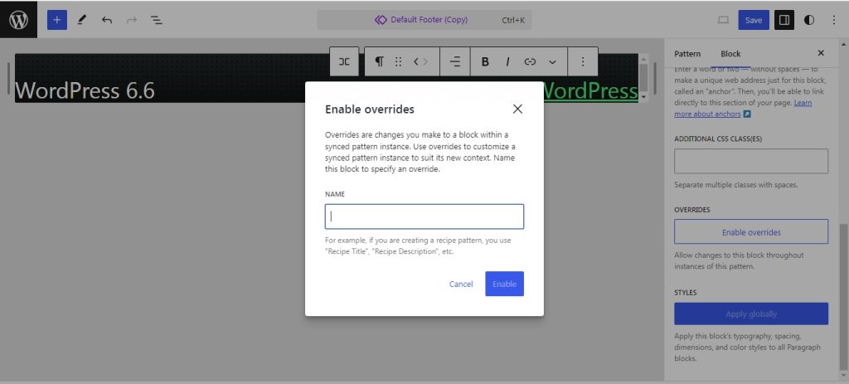Click the Paragraph block type icon
The width and height of the screenshot is (849, 384).
tap(380, 61)
